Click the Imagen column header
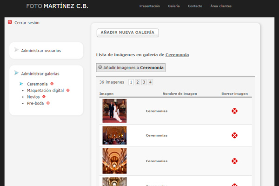Screen dimensions: 279x186 click(x=106, y=93)
